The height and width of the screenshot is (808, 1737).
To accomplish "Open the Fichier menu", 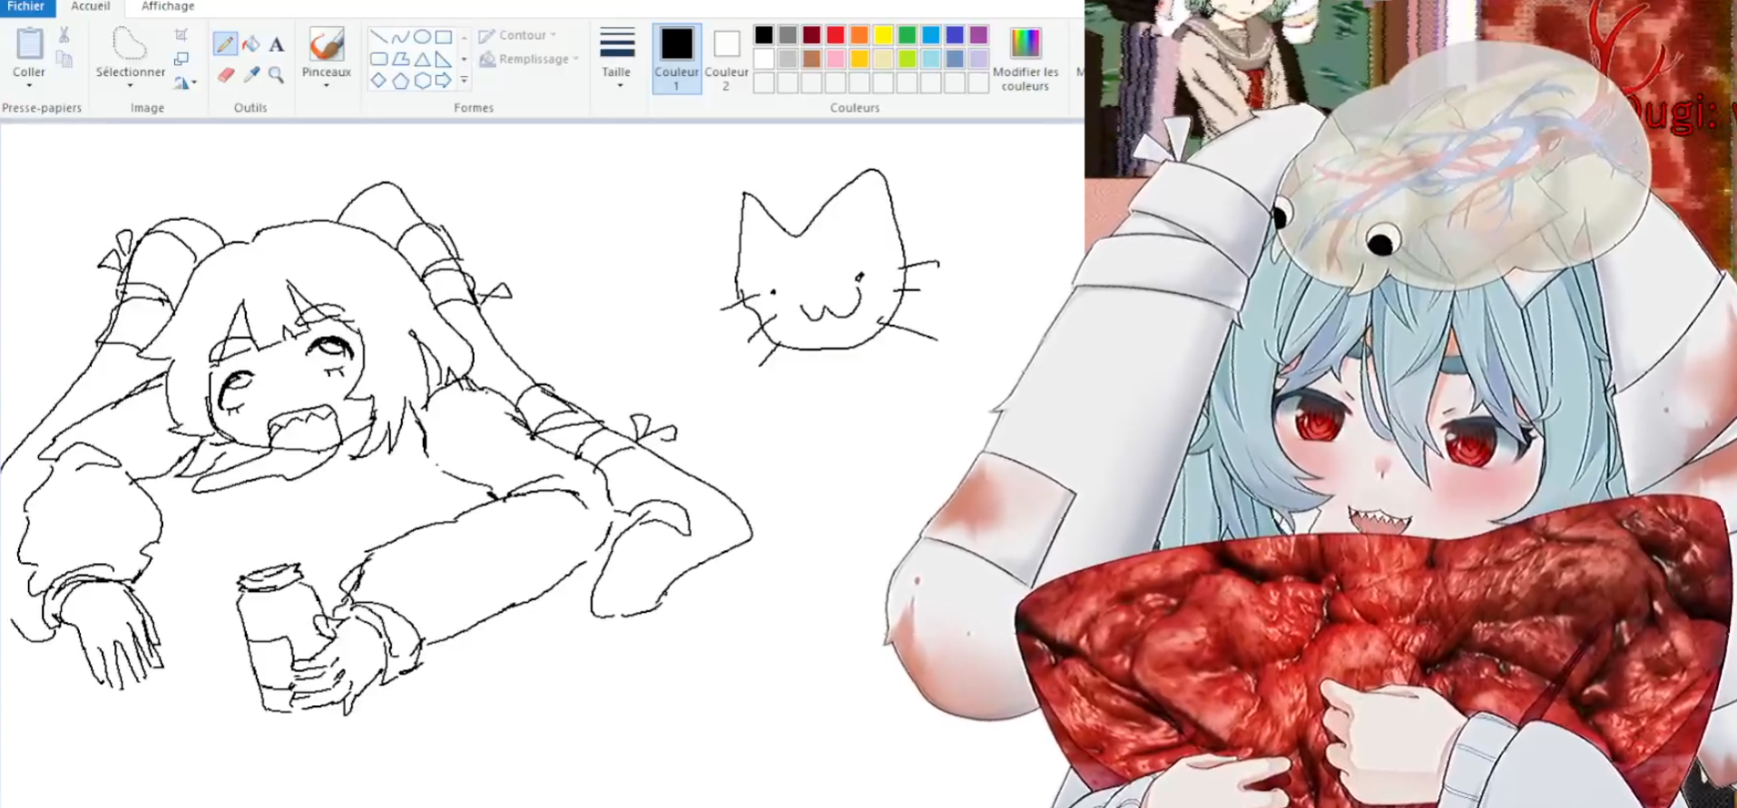I will 26,6.
